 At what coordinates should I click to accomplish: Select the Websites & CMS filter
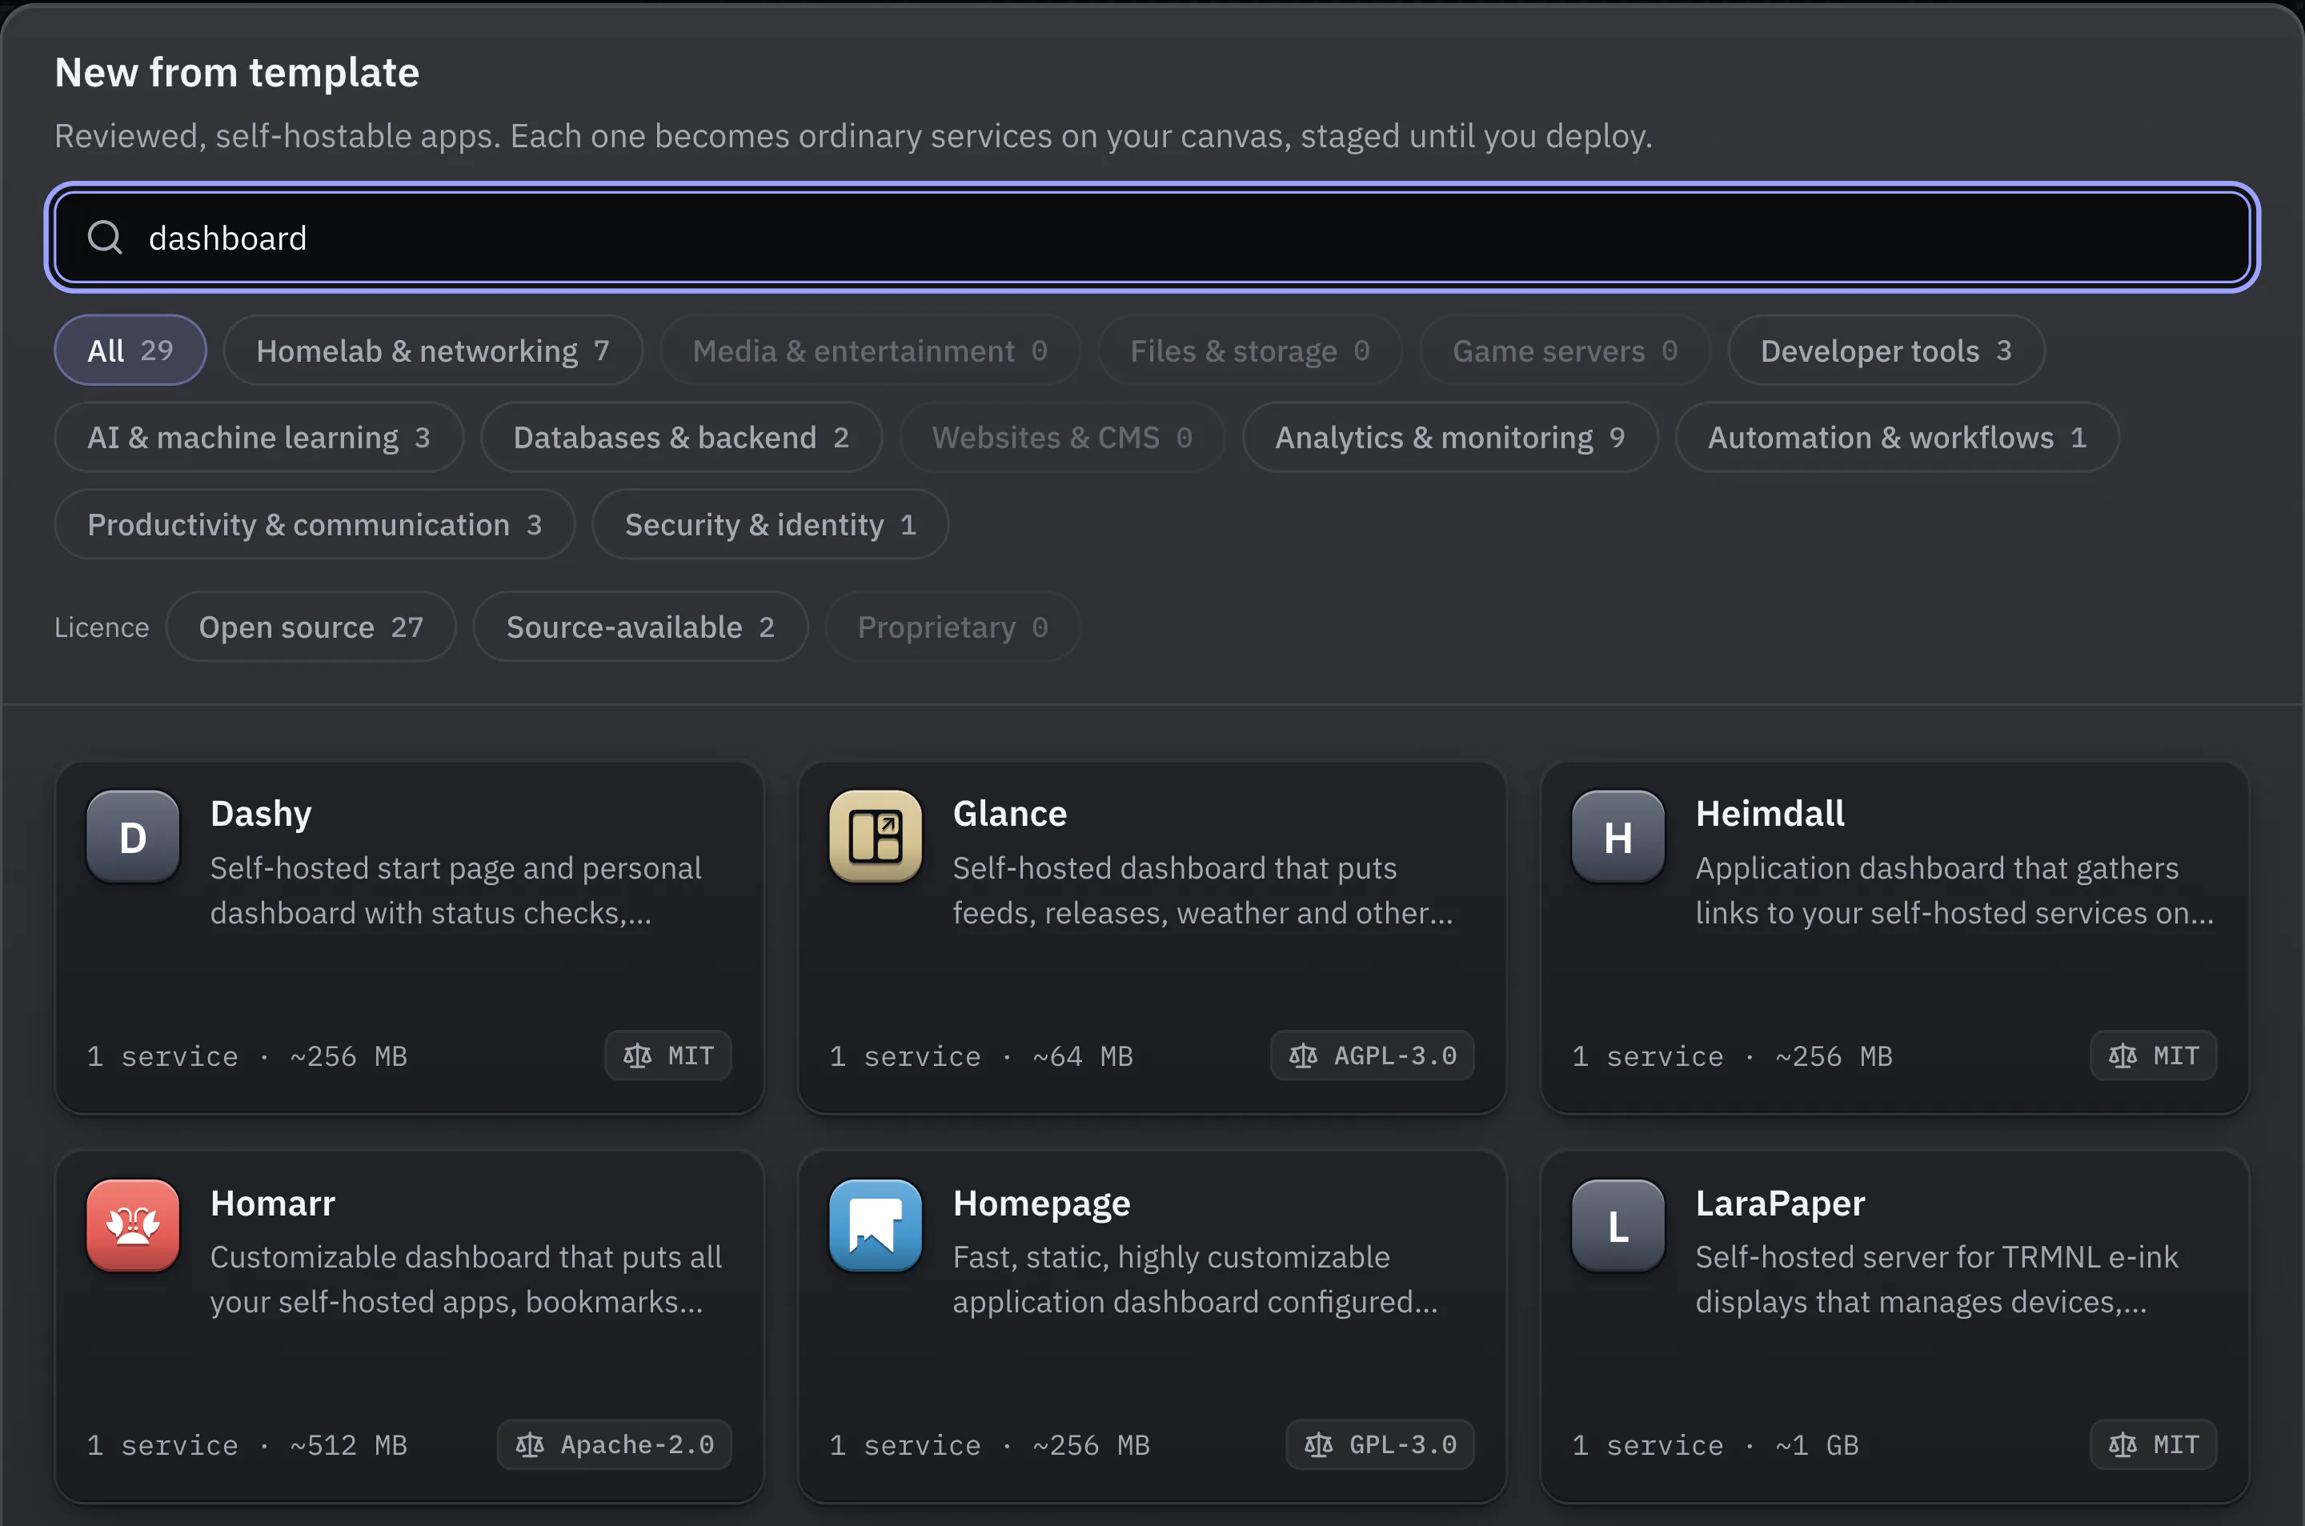click(1062, 437)
